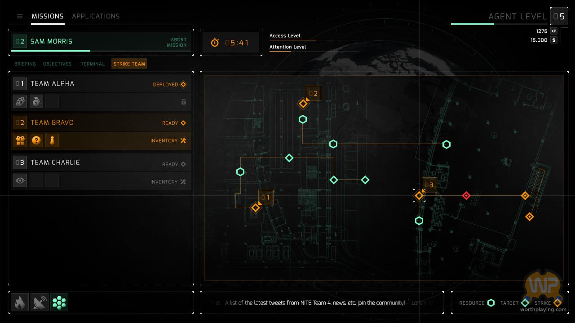
Task: Expand the Team Alpha row
Action: [x=101, y=84]
